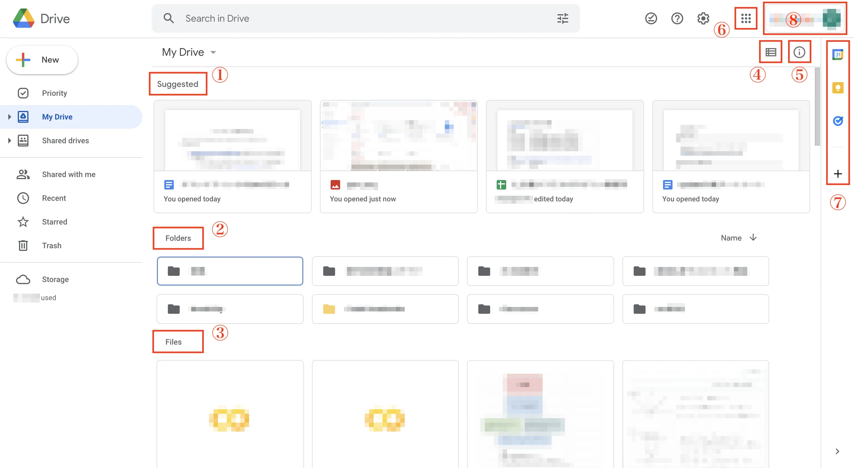This screenshot has height=468, width=854.
Task: Switch to list layout view
Action: 770,52
